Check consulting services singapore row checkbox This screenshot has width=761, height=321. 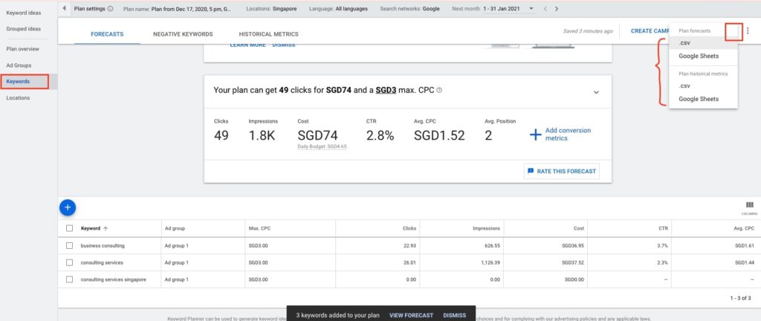tap(69, 280)
